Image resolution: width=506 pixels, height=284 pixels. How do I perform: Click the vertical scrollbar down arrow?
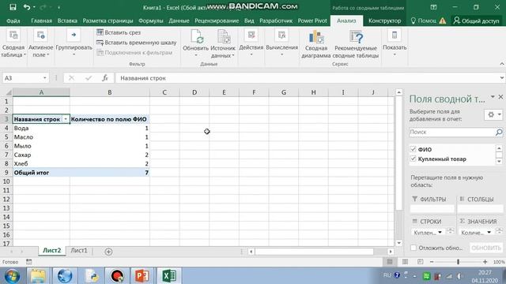pos(398,243)
